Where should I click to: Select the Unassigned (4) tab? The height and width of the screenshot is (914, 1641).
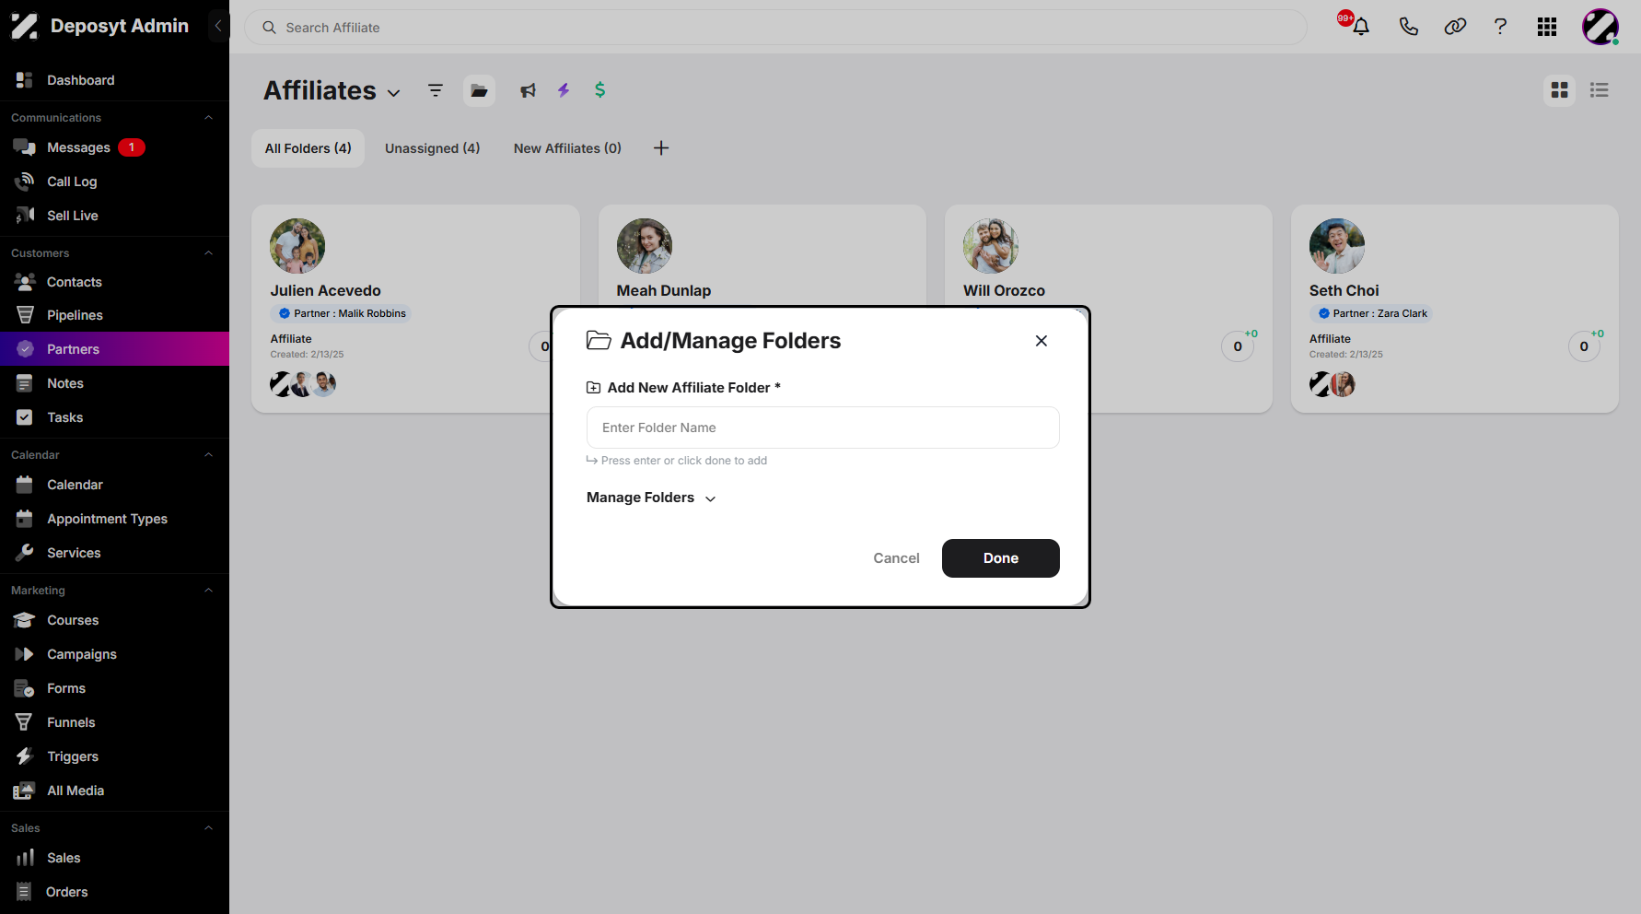(433, 148)
